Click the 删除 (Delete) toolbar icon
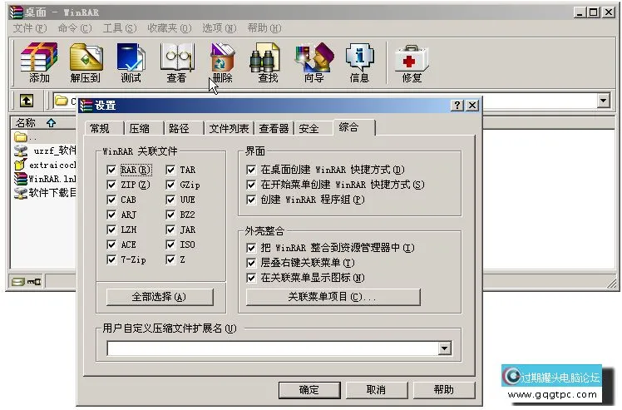This screenshot has width=622, height=410. coord(222,62)
